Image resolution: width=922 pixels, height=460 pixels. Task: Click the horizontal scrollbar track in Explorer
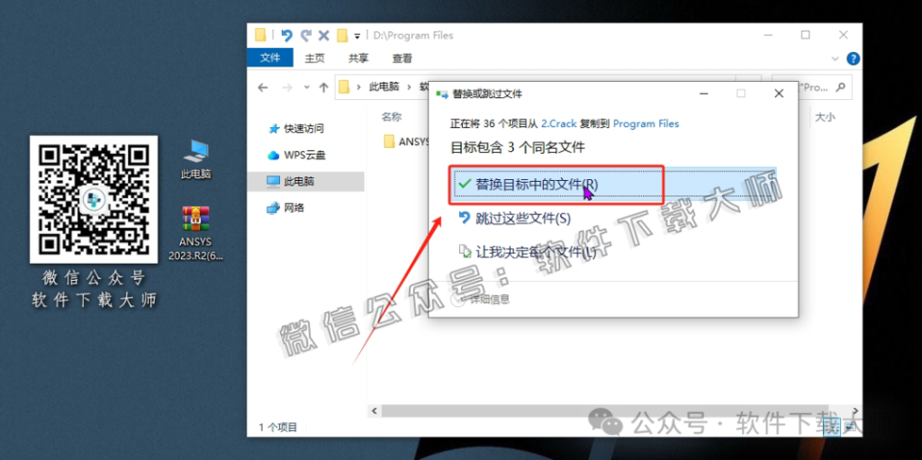606,410
